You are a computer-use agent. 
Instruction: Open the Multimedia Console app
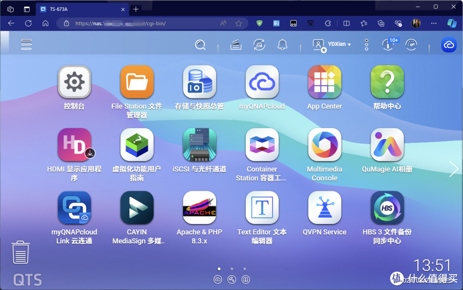click(x=325, y=145)
